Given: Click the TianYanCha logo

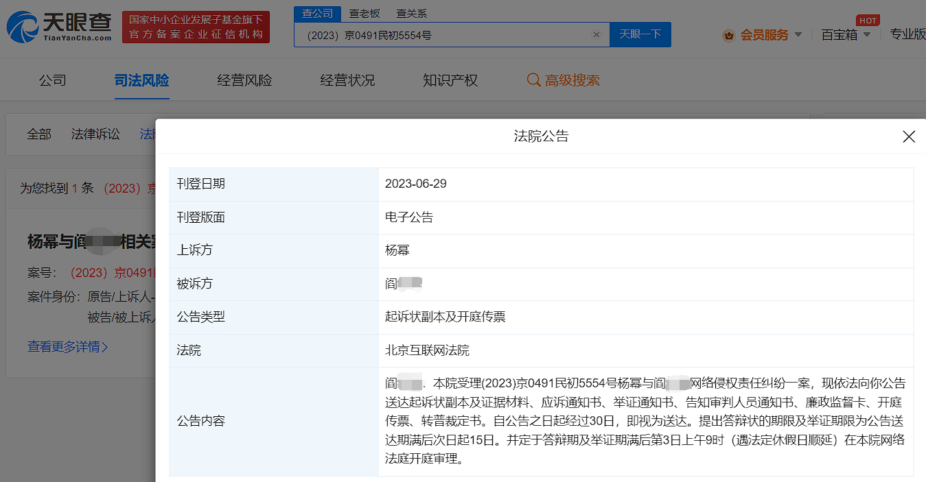Looking at the screenshot, I should tap(59, 27).
